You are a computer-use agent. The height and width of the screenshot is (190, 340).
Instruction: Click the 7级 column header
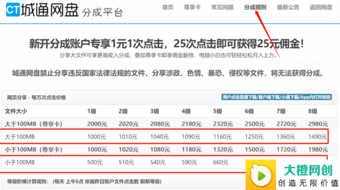tap(281, 112)
